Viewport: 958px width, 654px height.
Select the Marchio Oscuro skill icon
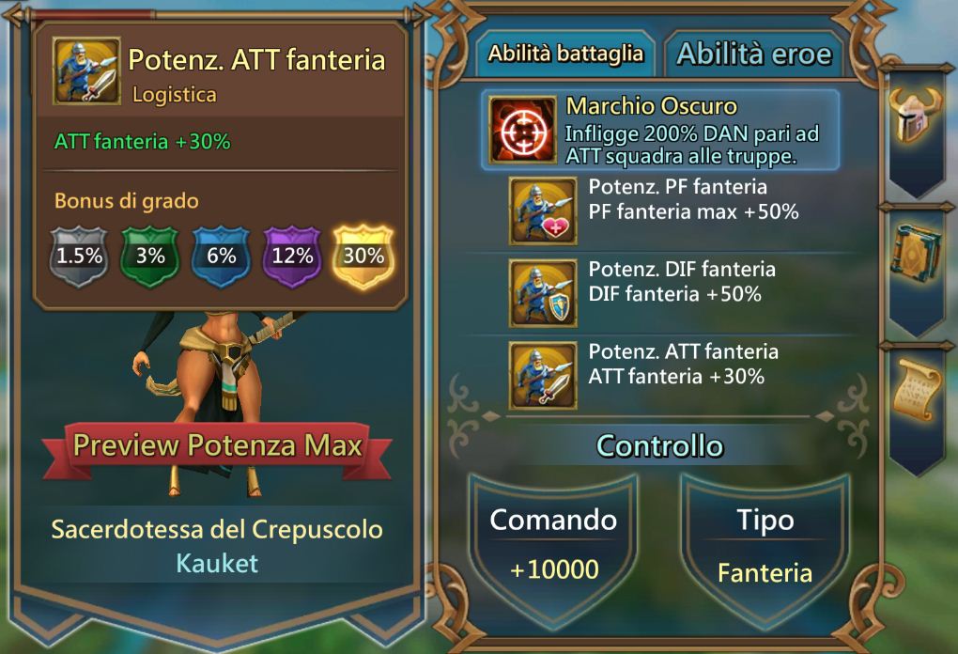[522, 131]
